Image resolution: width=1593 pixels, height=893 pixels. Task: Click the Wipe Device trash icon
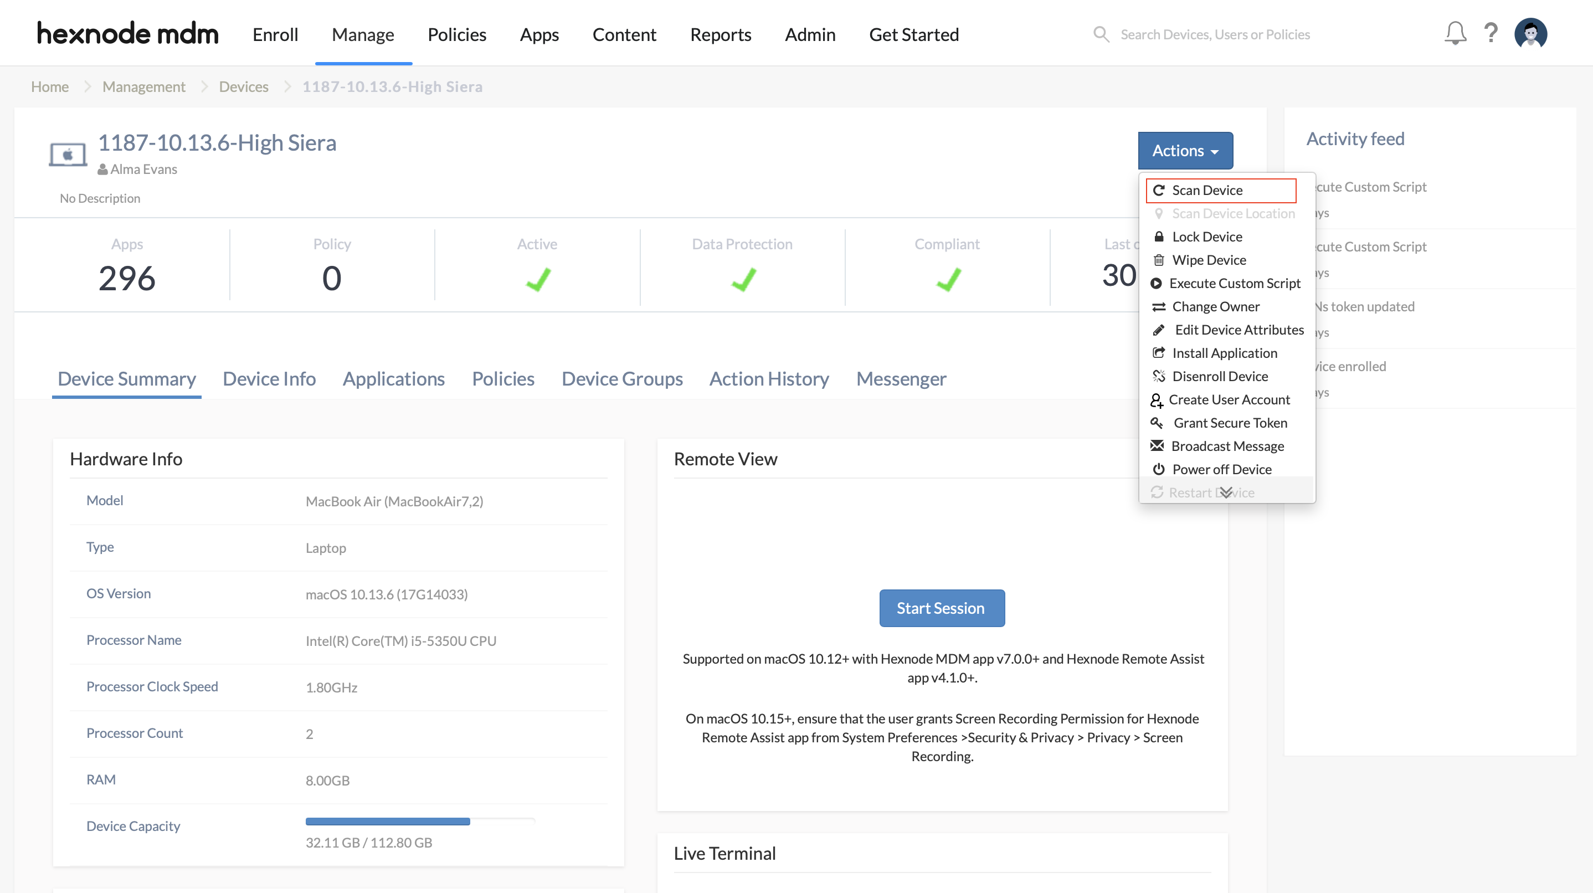point(1159,260)
